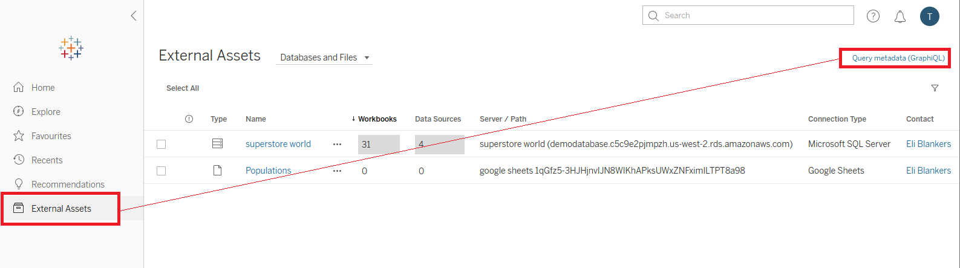Open the notifications bell icon
Image resolution: width=960 pixels, height=268 pixels.
(x=900, y=17)
